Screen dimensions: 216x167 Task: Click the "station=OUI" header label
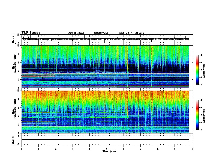tap(101, 33)
